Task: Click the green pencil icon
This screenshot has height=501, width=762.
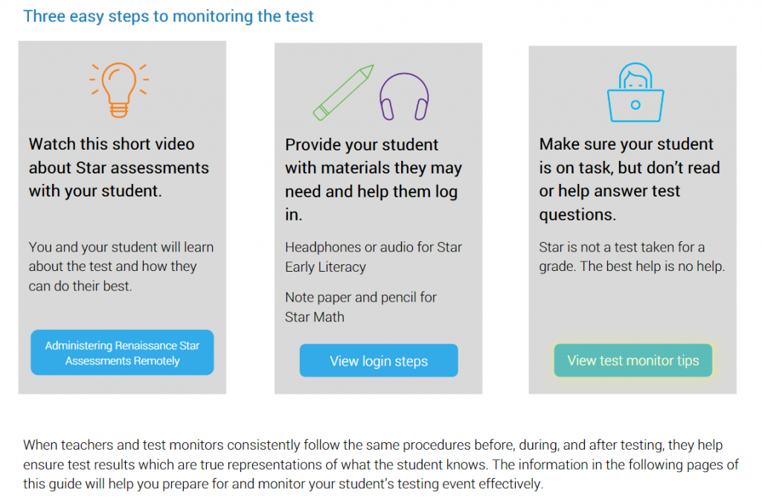Action: tap(344, 92)
